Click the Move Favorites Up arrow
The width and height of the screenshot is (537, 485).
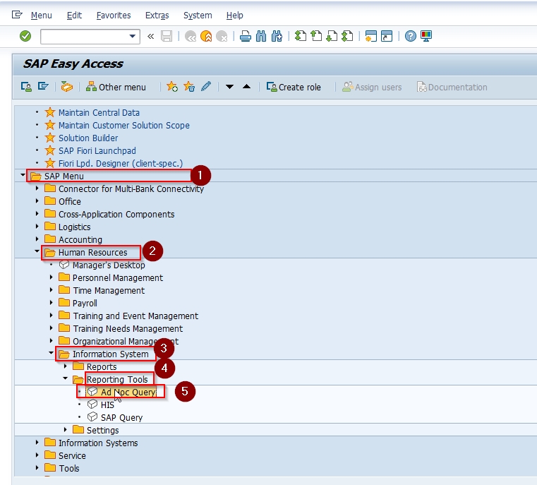point(246,87)
